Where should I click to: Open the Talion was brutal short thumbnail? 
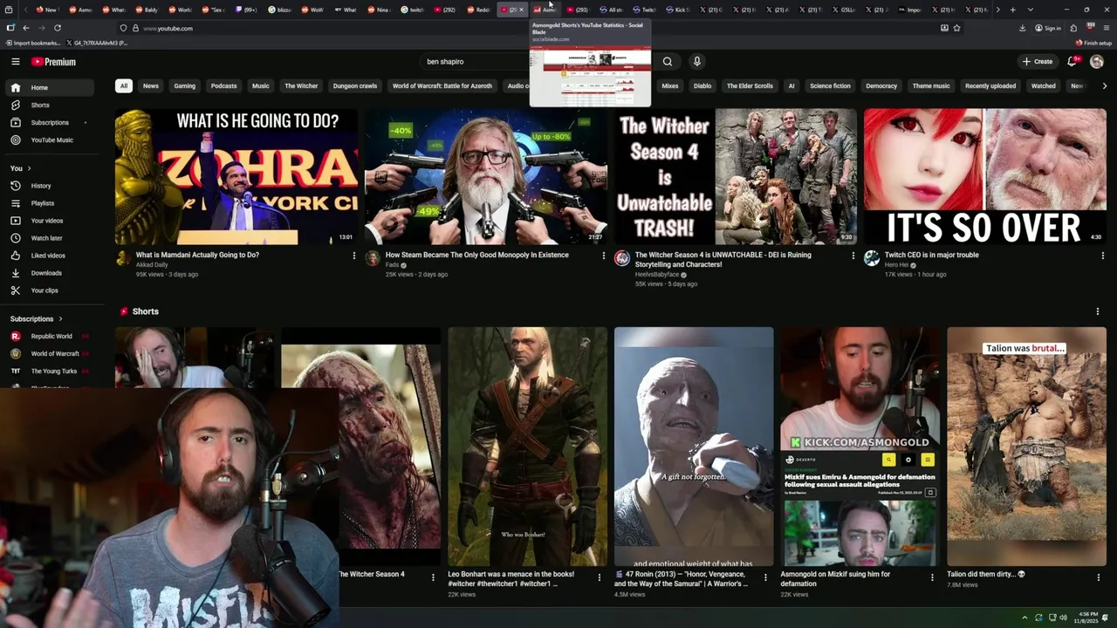point(1026,447)
